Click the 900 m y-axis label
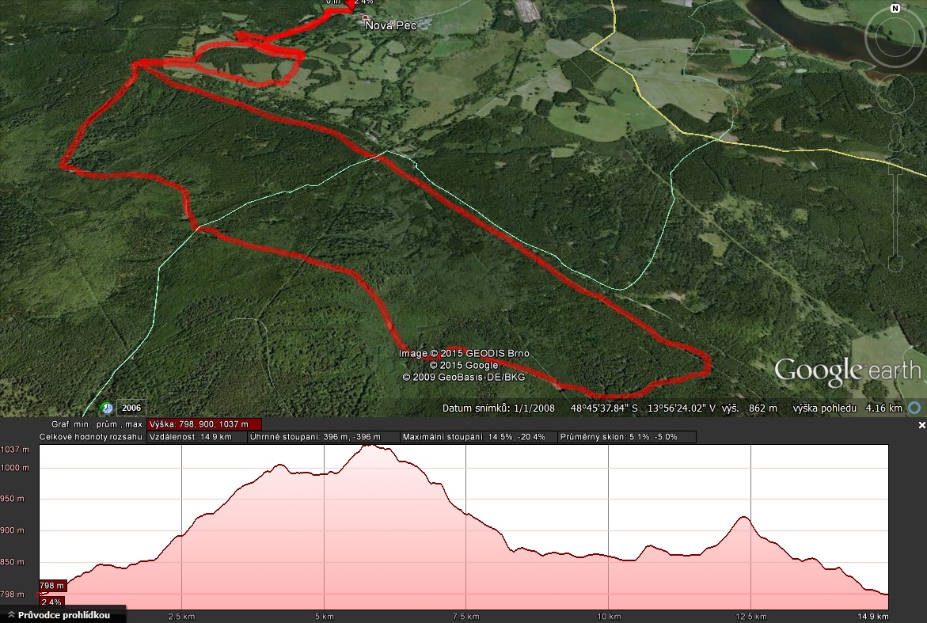Viewport: 927px width, 623px height. pyautogui.click(x=13, y=530)
